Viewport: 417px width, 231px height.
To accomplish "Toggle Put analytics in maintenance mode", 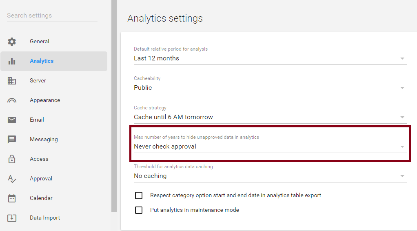I will [x=139, y=210].
